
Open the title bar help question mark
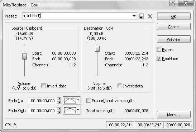click(174, 3)
